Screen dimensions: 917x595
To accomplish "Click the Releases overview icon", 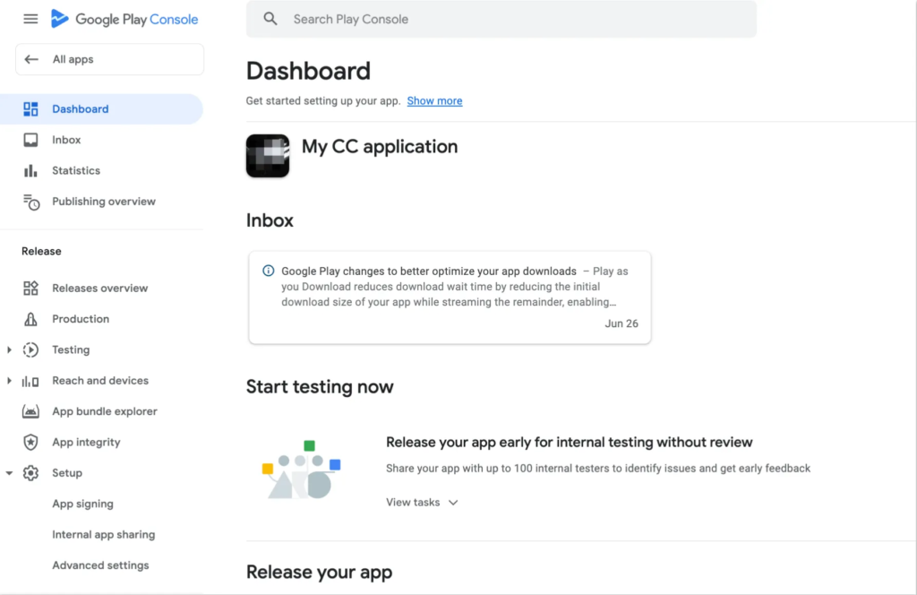I will [30, 288].
